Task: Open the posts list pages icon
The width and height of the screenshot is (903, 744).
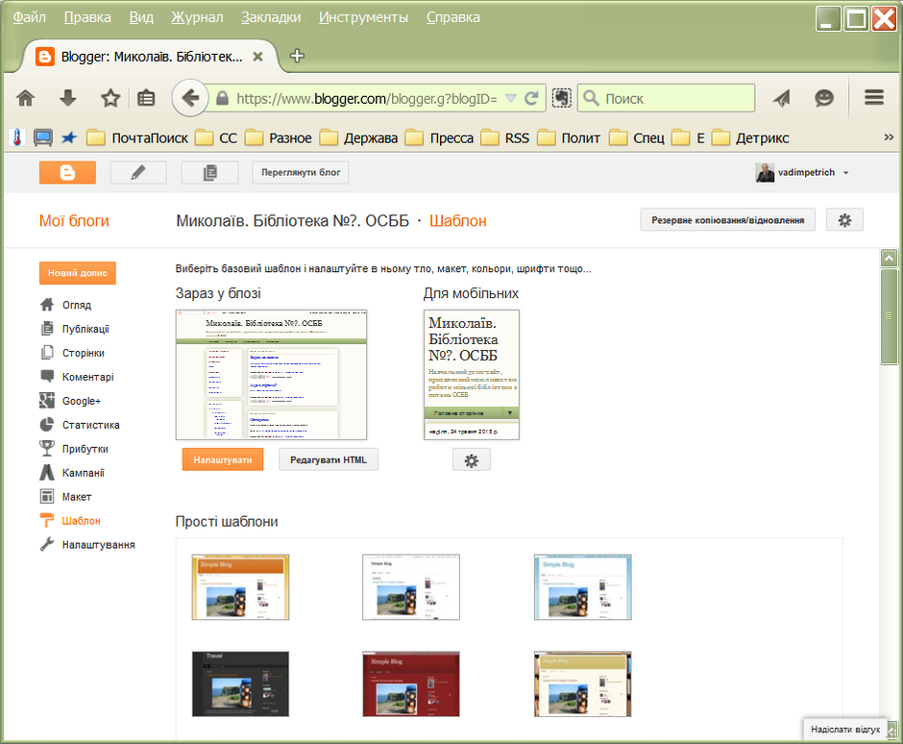Action: tap(209, 172)
